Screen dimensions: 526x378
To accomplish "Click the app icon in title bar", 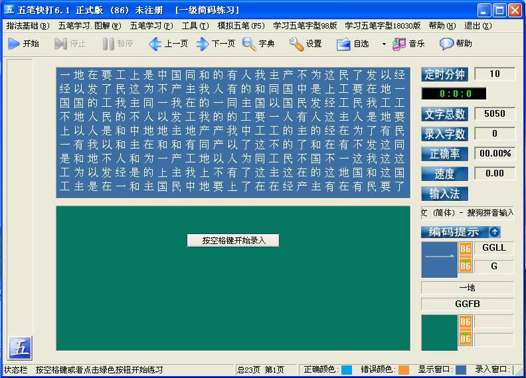I will (x=9, y=10).
